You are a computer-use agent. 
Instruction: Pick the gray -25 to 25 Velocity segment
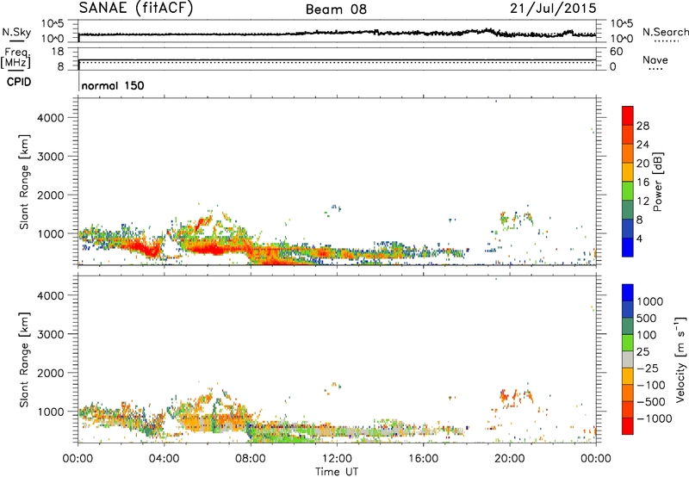(628, 360)
